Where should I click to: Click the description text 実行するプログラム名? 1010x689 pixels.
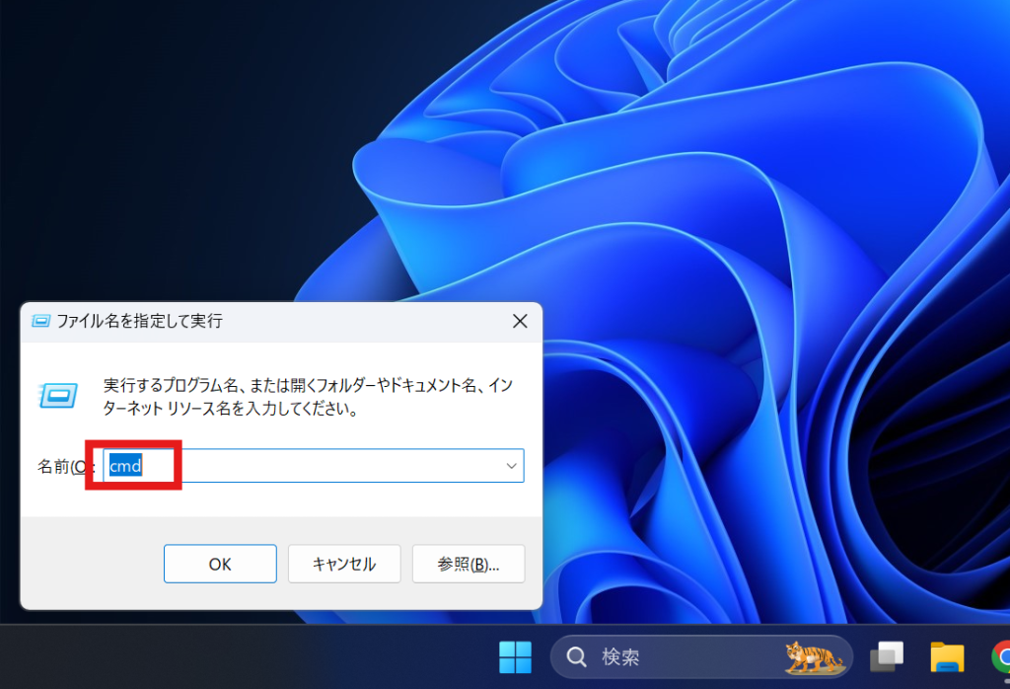click(x=308, y=397)
